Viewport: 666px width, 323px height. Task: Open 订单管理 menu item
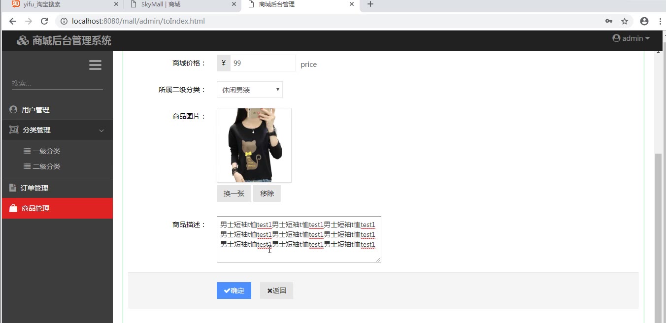(x=57, y=188)
